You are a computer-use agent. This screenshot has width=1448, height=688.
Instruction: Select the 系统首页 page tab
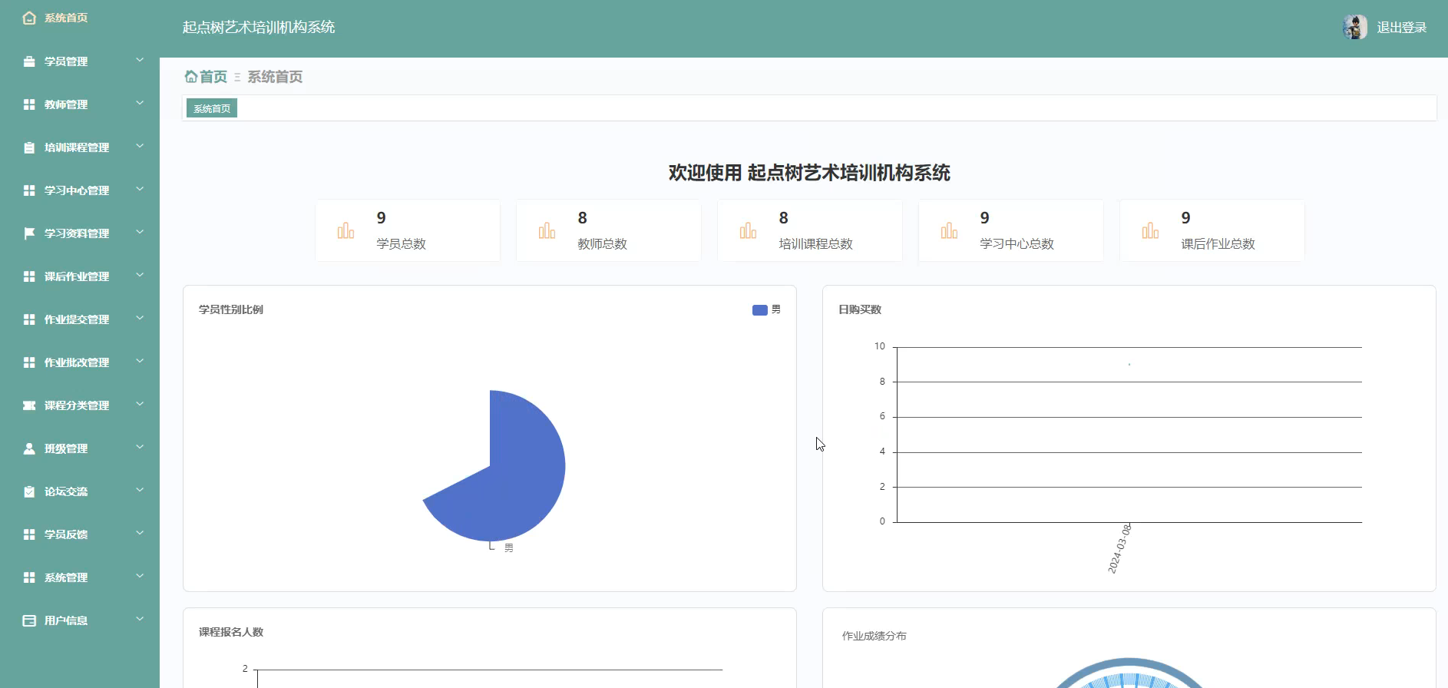click(x=212, y=108)
